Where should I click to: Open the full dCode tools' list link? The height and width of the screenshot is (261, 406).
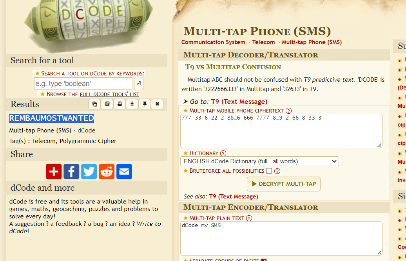tap(109, 94)
